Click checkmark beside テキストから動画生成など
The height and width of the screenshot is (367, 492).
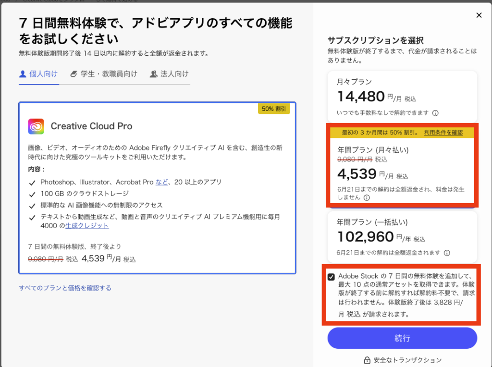(32, 218)
